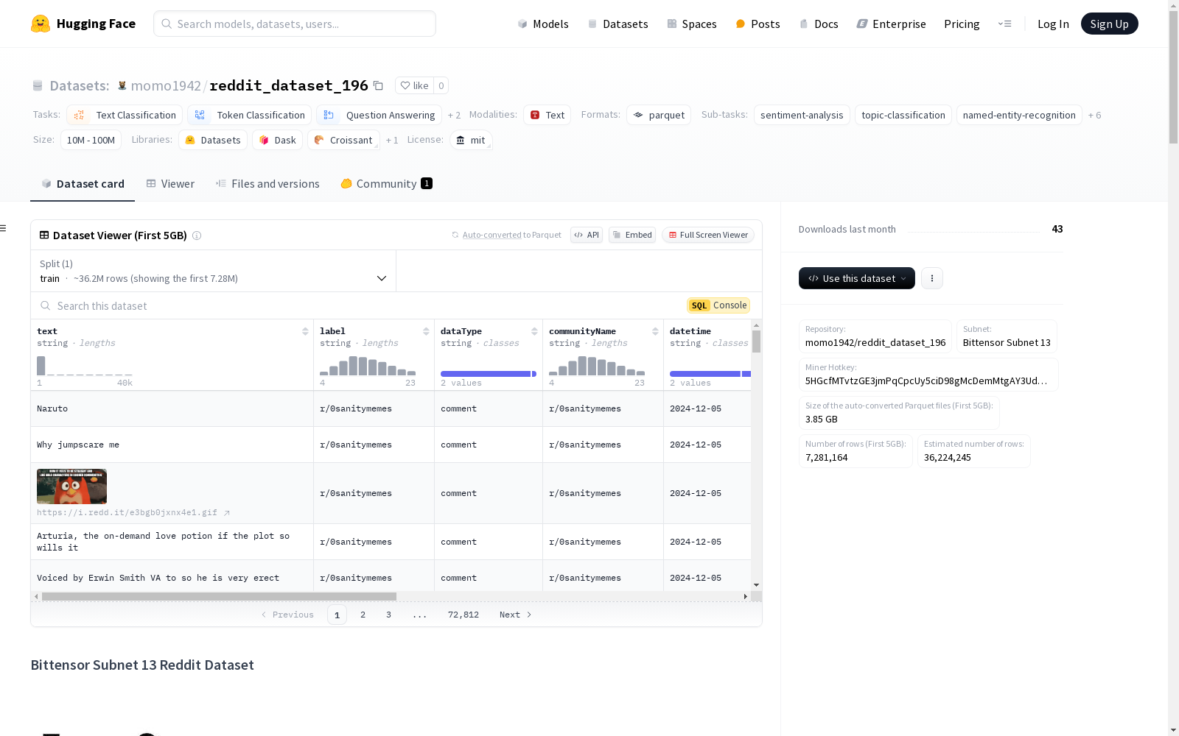Click the named-entity-recognition sub-task tag

pyautogui.click(x=1019, y=115)
